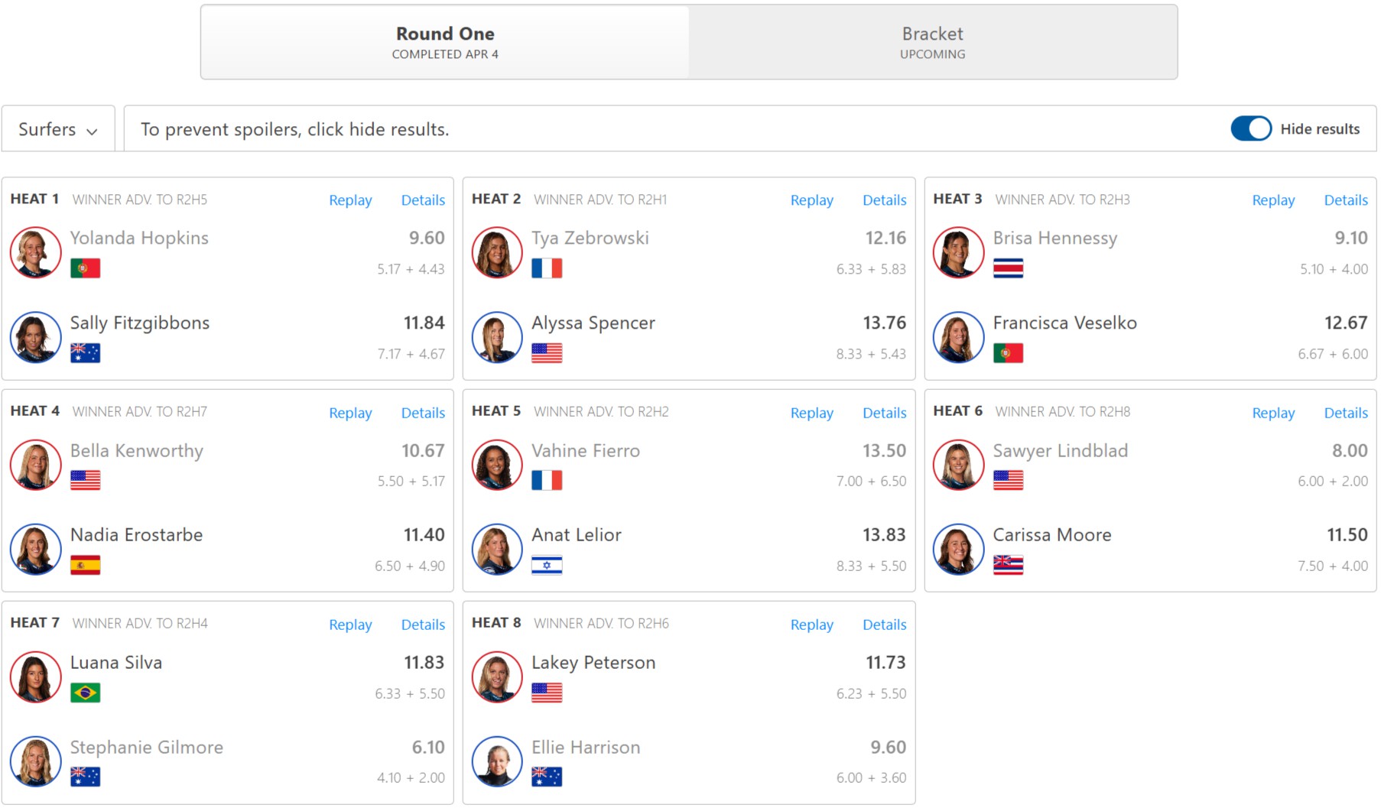Open Francisca Veselko's surfer name link
This screenshot has height=808, width=1381.
(1064, 323)
